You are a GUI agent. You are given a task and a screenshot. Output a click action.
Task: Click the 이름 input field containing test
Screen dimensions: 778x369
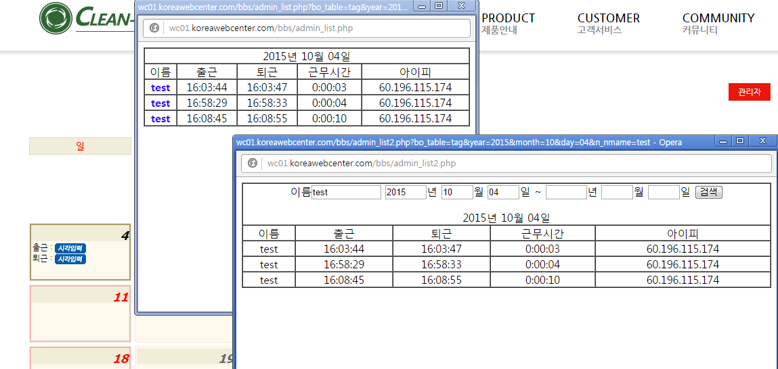(346, 193)
